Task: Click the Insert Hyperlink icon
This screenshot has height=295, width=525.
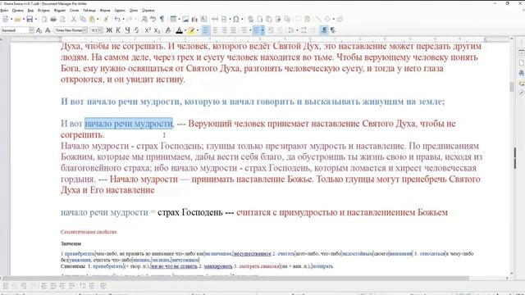Action: [250, 19]
